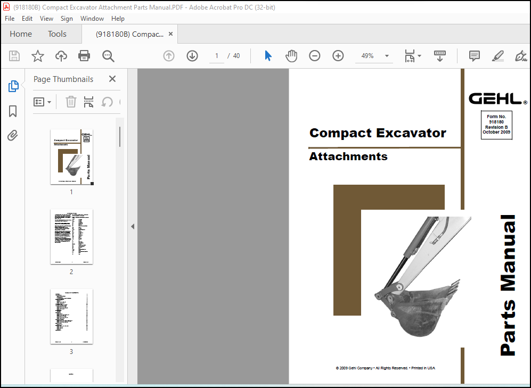Viewport: 531px width, 388px height.
Task: Open the Window menu
Action: [92, 19]
